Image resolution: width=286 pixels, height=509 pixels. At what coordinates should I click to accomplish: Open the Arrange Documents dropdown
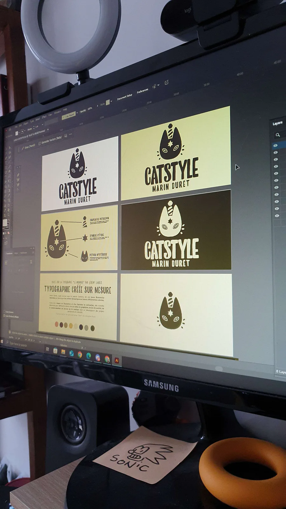tap(156, 86)
